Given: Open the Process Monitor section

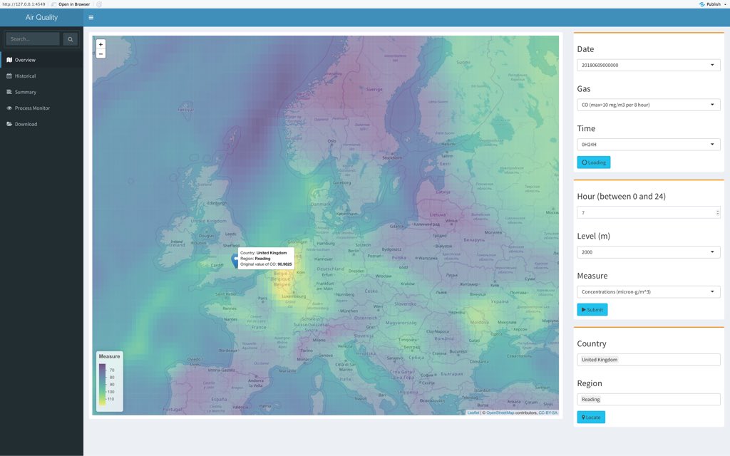Looking at the screenshot, I should pyautogui.click(x=42, y=108).
